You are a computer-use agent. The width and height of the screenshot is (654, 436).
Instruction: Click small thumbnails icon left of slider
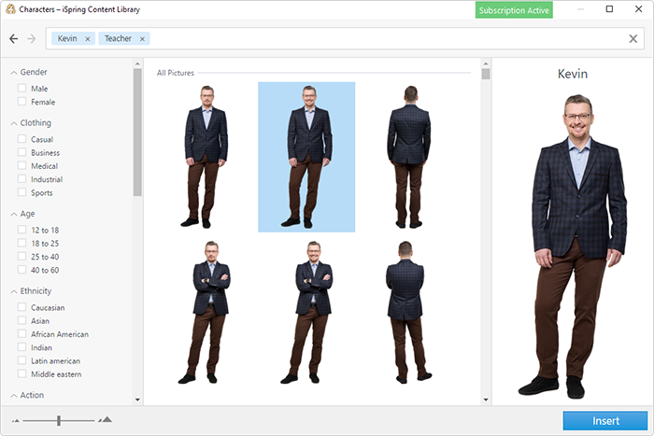[x=16, y=420]
